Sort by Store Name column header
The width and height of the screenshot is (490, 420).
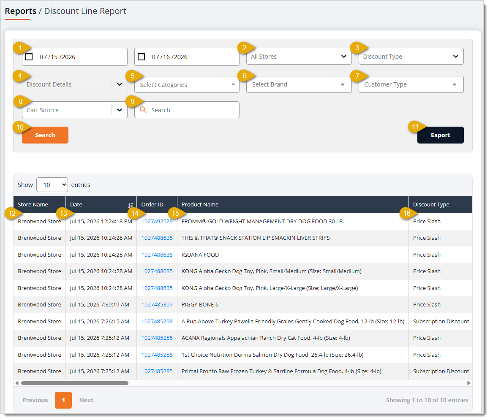tap(39, 205)
